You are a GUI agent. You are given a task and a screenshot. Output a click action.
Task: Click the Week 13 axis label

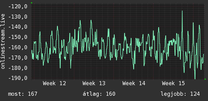click(94, 83)
